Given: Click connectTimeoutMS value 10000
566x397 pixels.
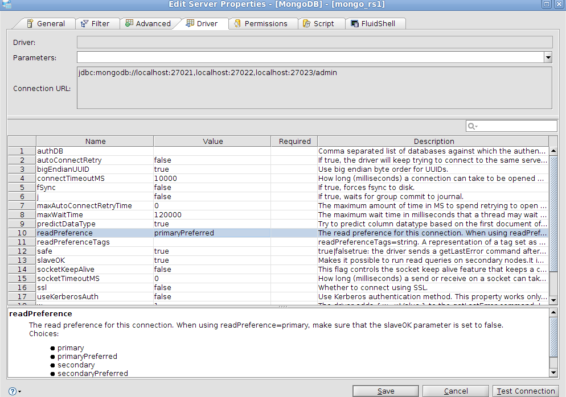Looking at the screenshot, I should coord(165,179).
